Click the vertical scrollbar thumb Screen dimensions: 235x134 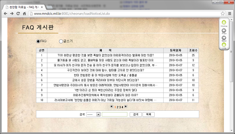[x=231, y=52]
